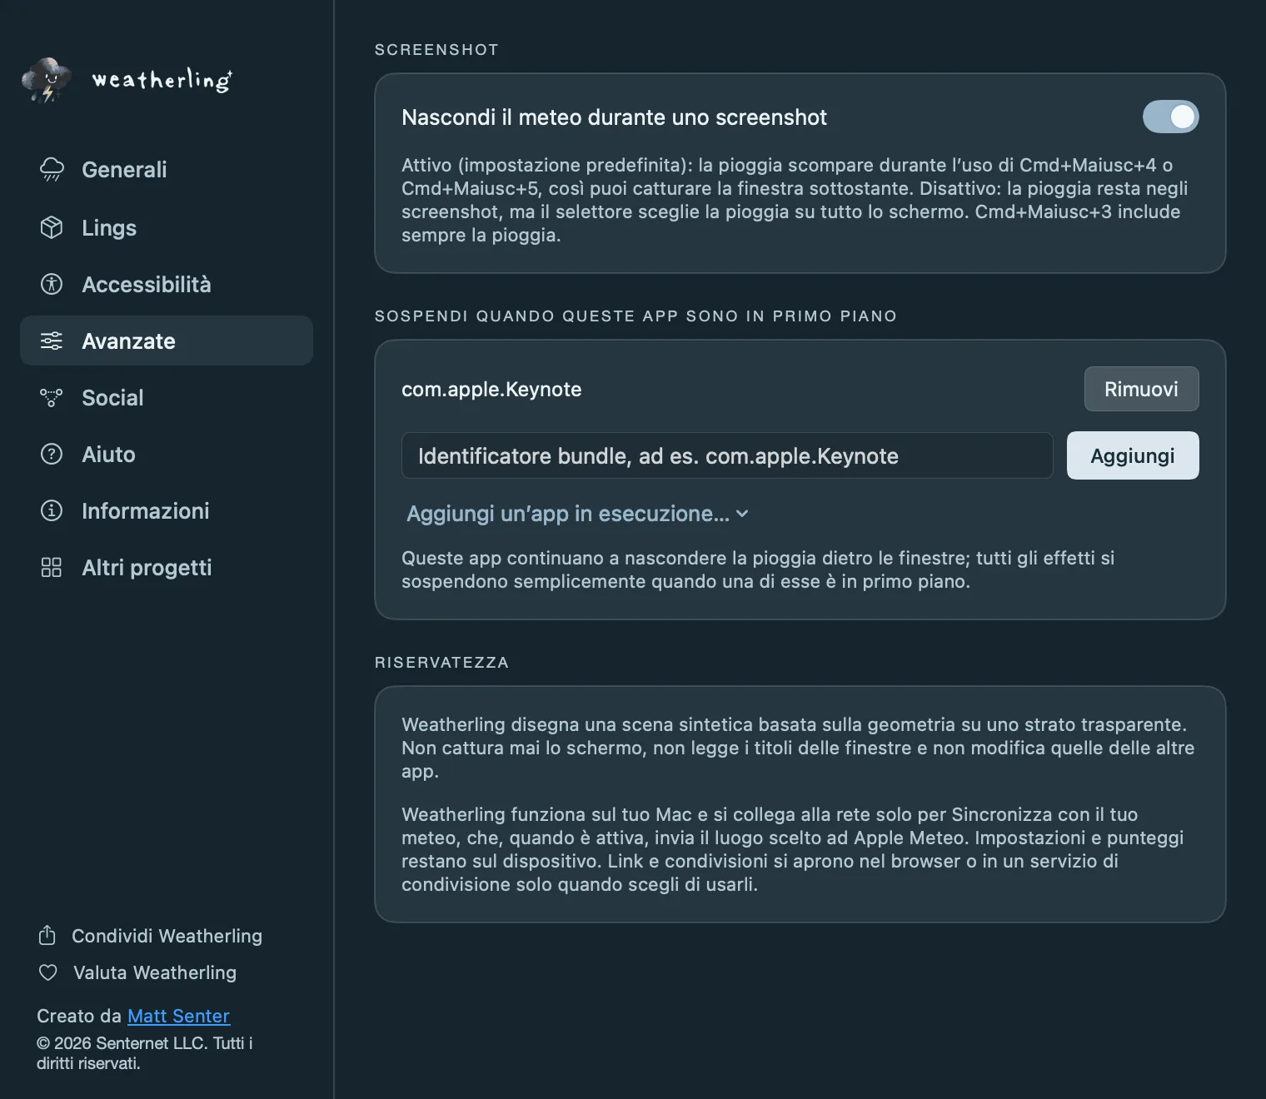Open the Matt Senter link
Viewport: 1266px width, 1099px height.
tap(178, 1016)
